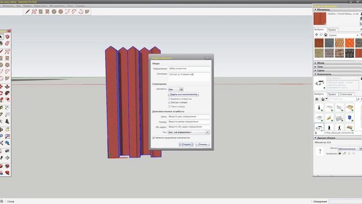Click the materials browser Home icon
The width and height of the screenshot is (362, 204).
[x=326, y=35]
